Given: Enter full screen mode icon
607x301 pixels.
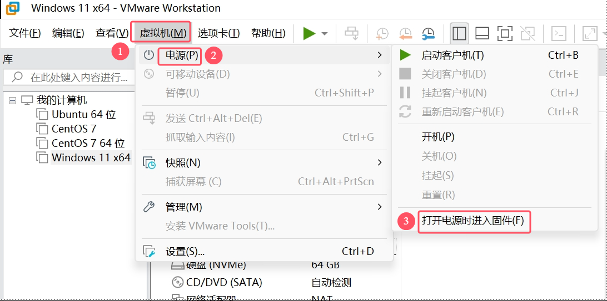Looking at the screenshot, I should click(x=505, y=33).
